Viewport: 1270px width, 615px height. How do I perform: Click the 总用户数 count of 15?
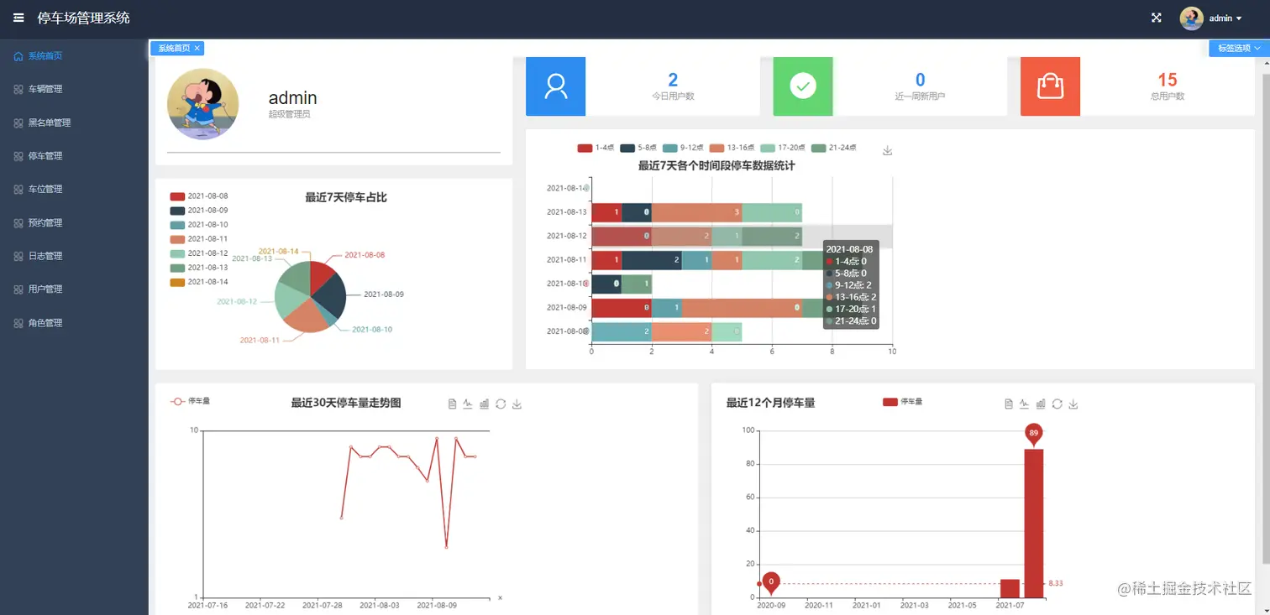tap(1168, 80)
